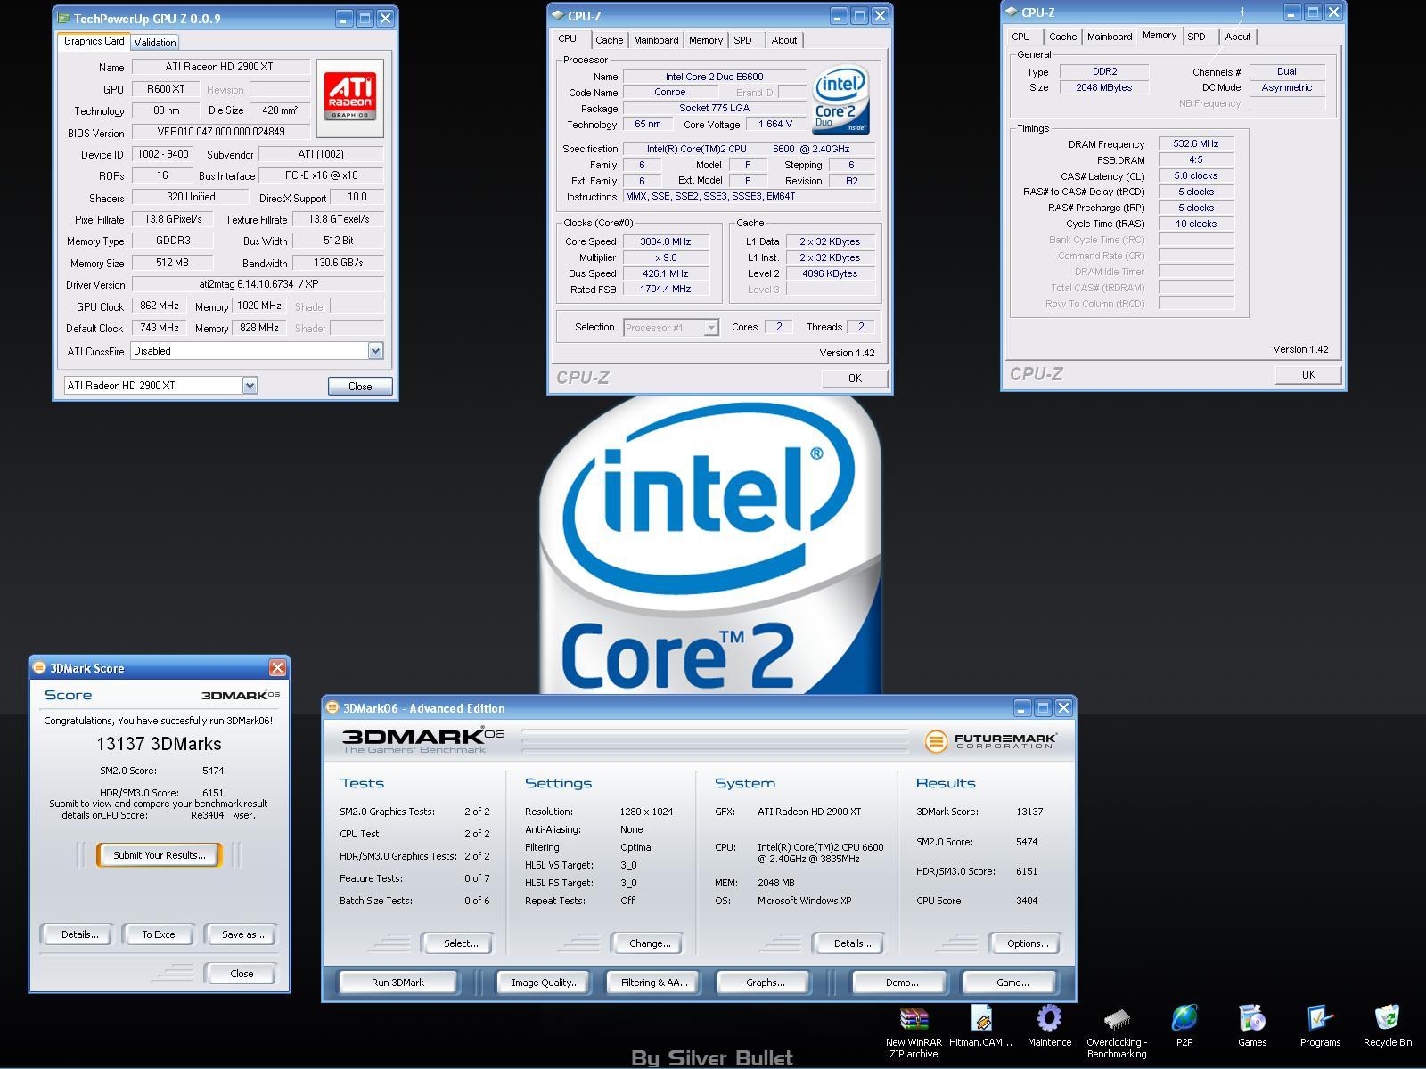The image size is (1426, 1069).
Task: Click the DRAM Frequency 532.6 MHz field
Action: 1196,143
